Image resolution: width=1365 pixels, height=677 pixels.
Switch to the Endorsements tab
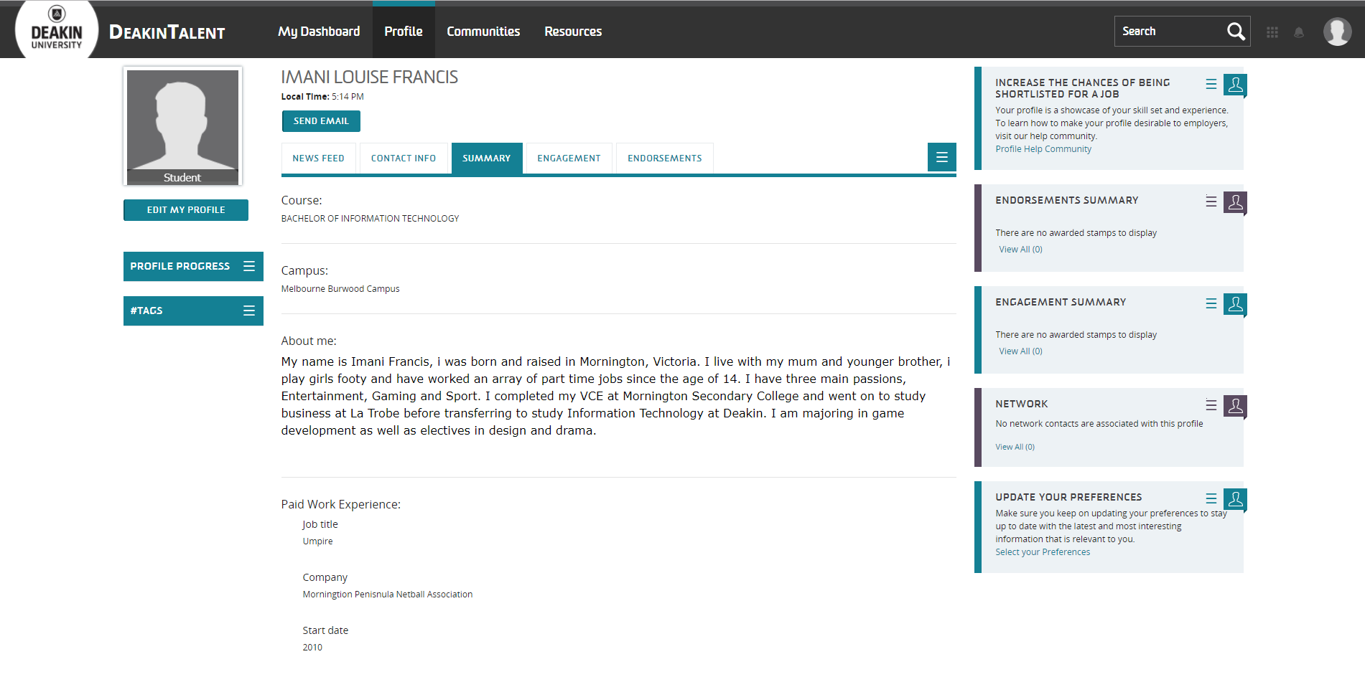point(665,158)
